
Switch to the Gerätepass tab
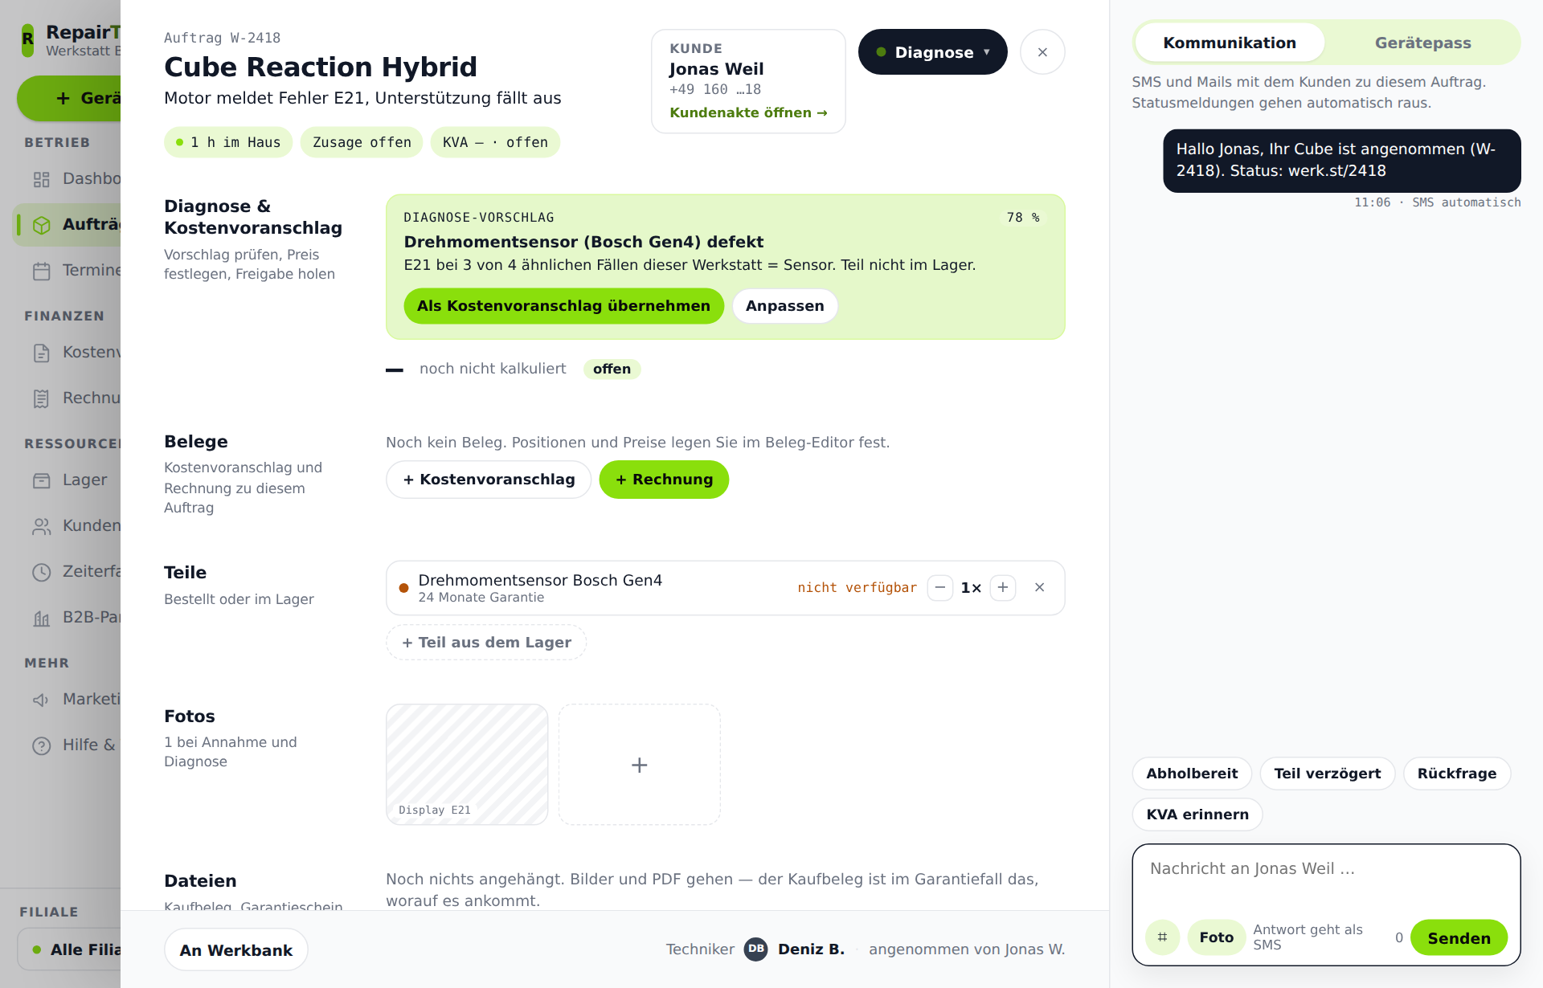pos(1422,43)
